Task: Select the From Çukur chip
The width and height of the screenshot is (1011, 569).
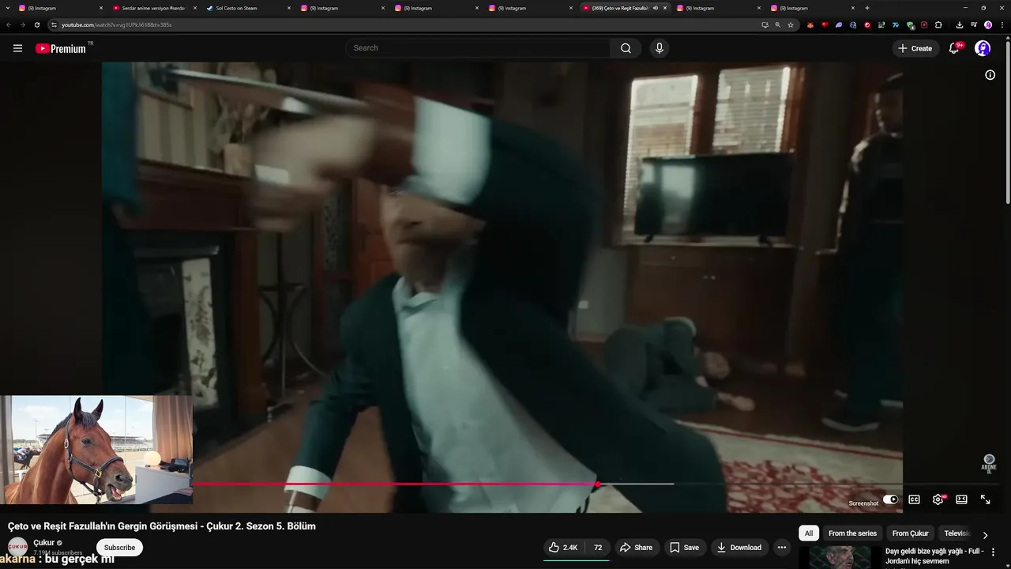Action: click(910, 533)
